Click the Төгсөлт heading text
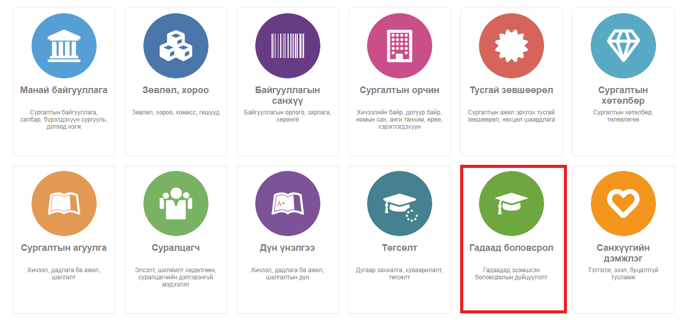This screenshot has height=320, width=691. click(399, 248)
